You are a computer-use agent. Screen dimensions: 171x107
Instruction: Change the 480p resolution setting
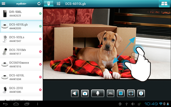110,93
